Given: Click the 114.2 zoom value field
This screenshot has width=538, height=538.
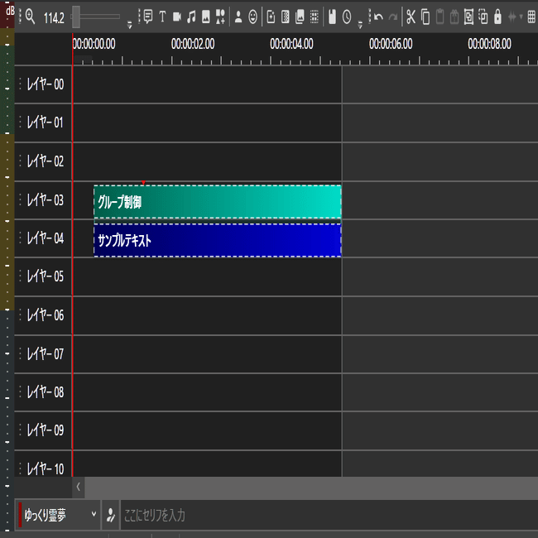Looking at the screenshot, I should point(54,17).
